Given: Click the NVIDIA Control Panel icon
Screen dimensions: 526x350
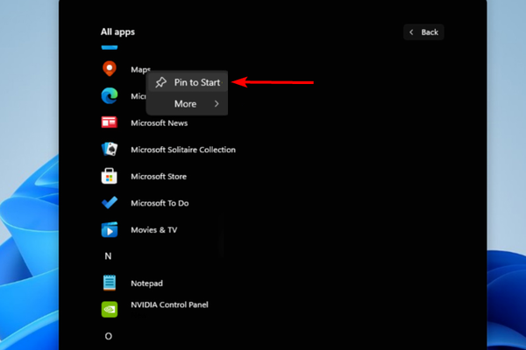Looking at the screenshot, I should point(110,310).
